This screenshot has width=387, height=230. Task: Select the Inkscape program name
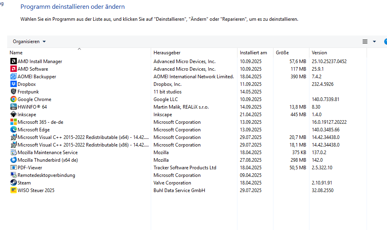click(x=27, y=115)
